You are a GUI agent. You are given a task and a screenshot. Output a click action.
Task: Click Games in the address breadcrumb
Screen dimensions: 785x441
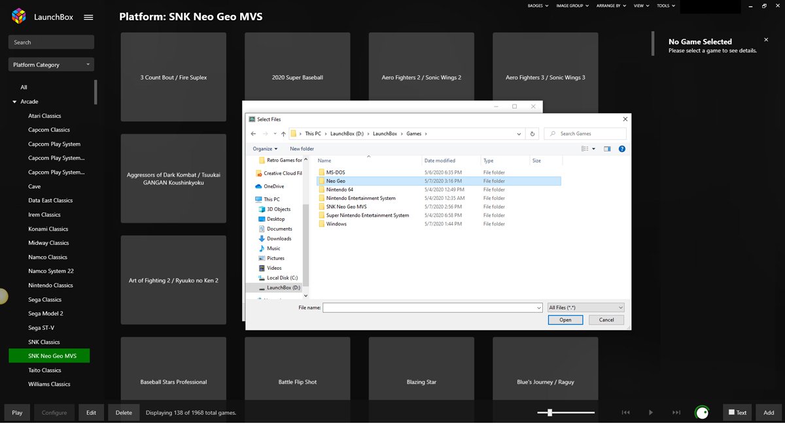tap(414, 133)
